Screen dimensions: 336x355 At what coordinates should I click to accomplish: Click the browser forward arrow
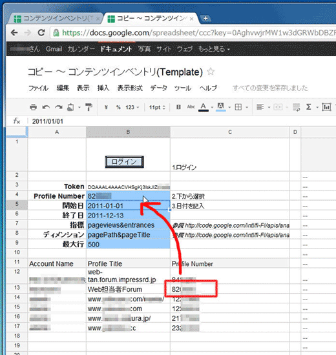click(x=28, y=33)
